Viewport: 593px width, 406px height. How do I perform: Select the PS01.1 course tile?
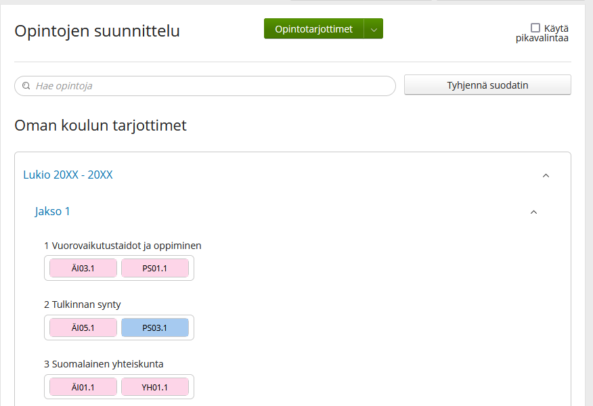point(155,269)
